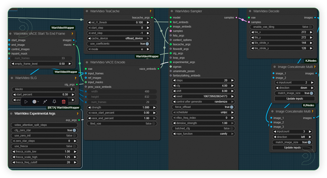Open help for WanVideo Experimental Args node
327x178 pixels.
point(77,114)
